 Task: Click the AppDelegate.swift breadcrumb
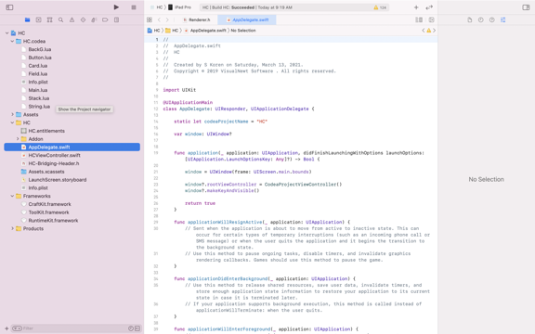point(205,31)
